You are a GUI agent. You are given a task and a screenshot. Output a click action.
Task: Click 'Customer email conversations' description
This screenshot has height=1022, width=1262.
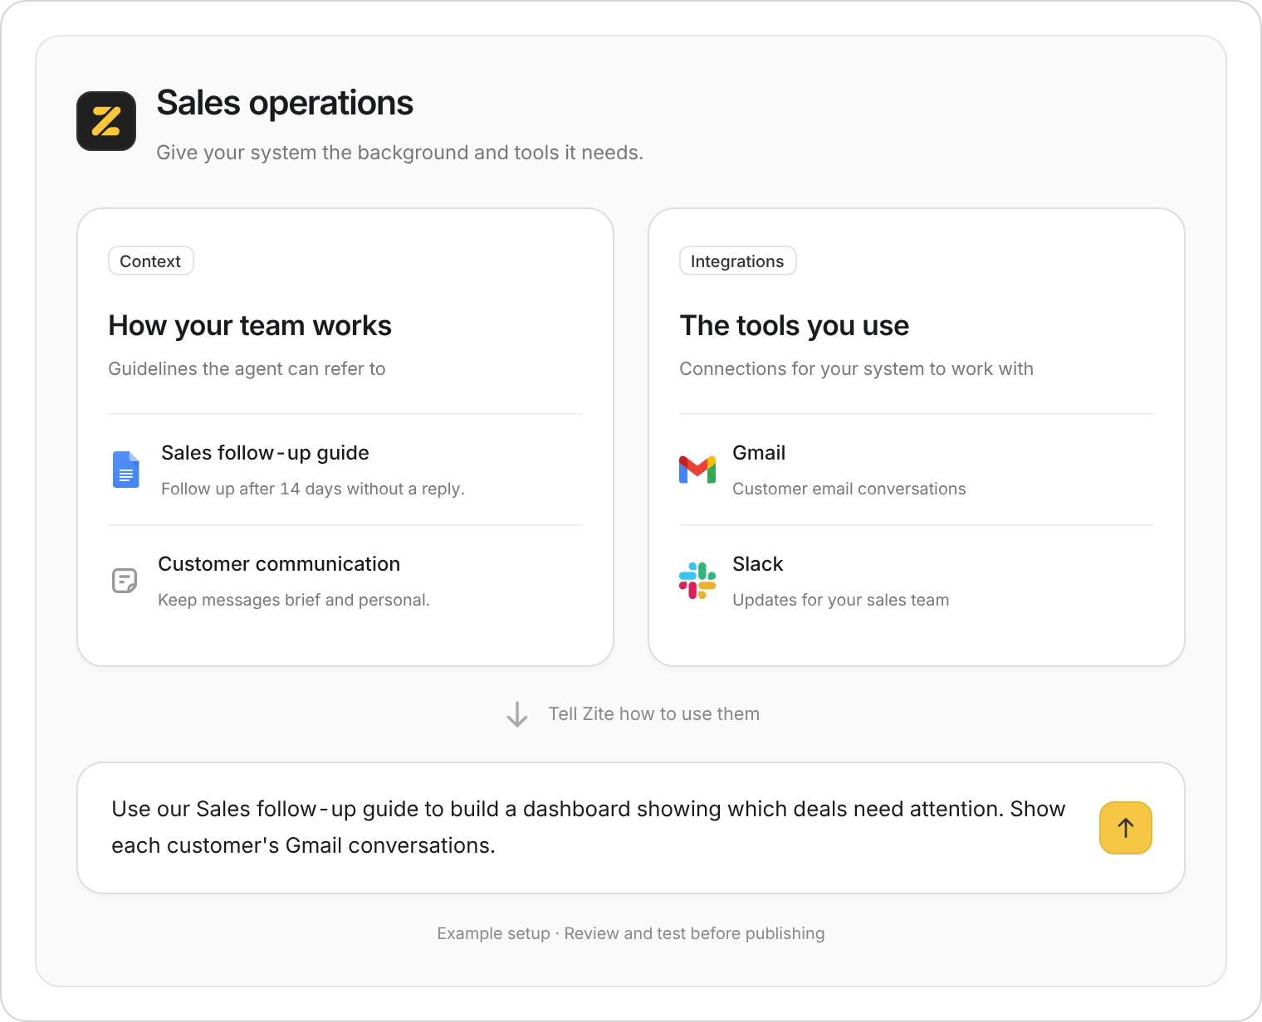click(x=849, y=489)
